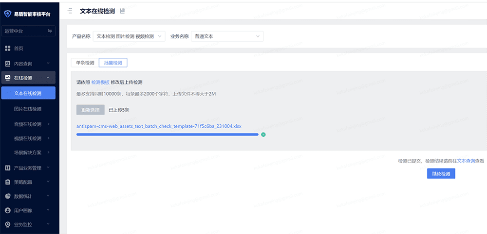
Task: Click the 内容查询 sidebar icon
Action: coord(7,64)
